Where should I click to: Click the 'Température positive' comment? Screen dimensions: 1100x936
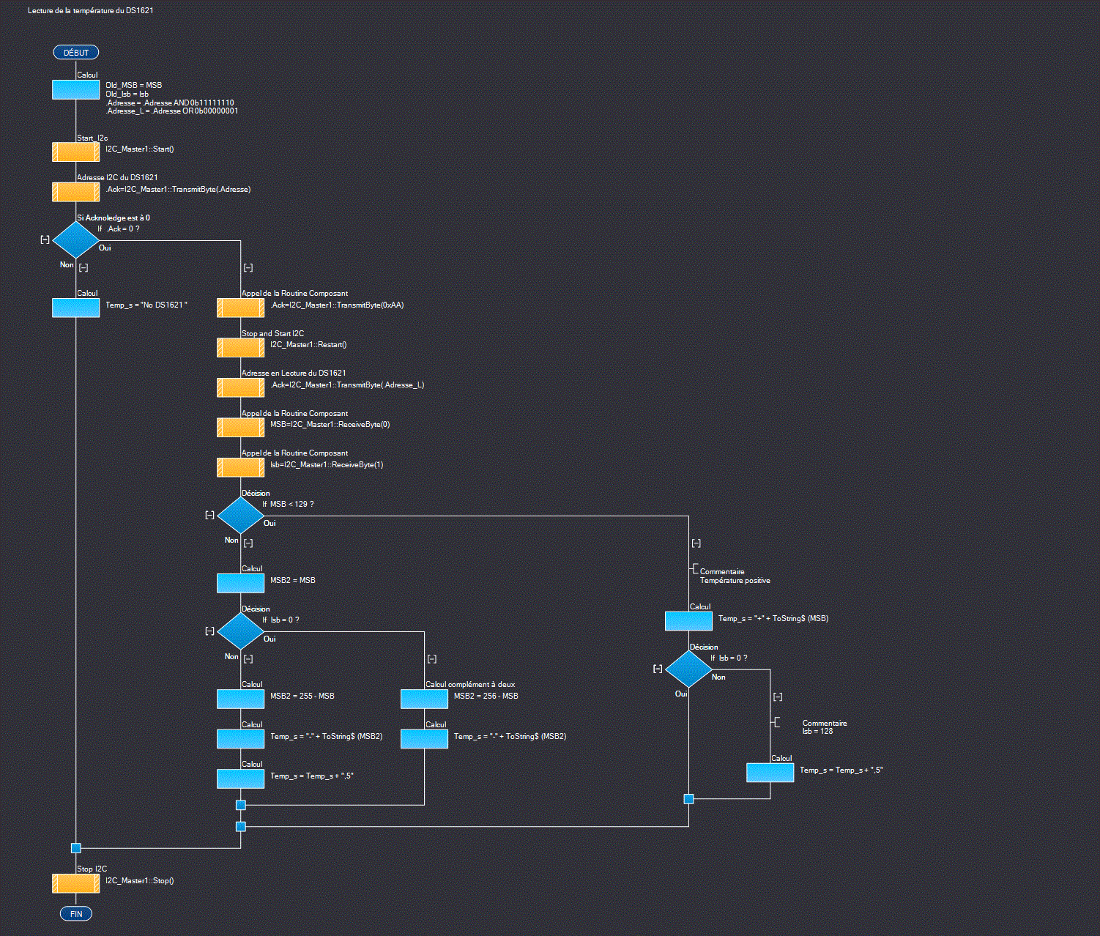pos(735,580)
